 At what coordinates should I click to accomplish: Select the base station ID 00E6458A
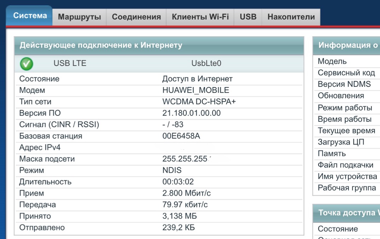[x=181, y=136]
